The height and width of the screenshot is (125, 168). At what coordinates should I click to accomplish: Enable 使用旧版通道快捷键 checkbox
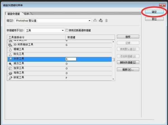click(67, 30)
